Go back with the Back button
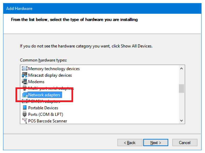The image size is (205, 153). (x=130, y=143)
